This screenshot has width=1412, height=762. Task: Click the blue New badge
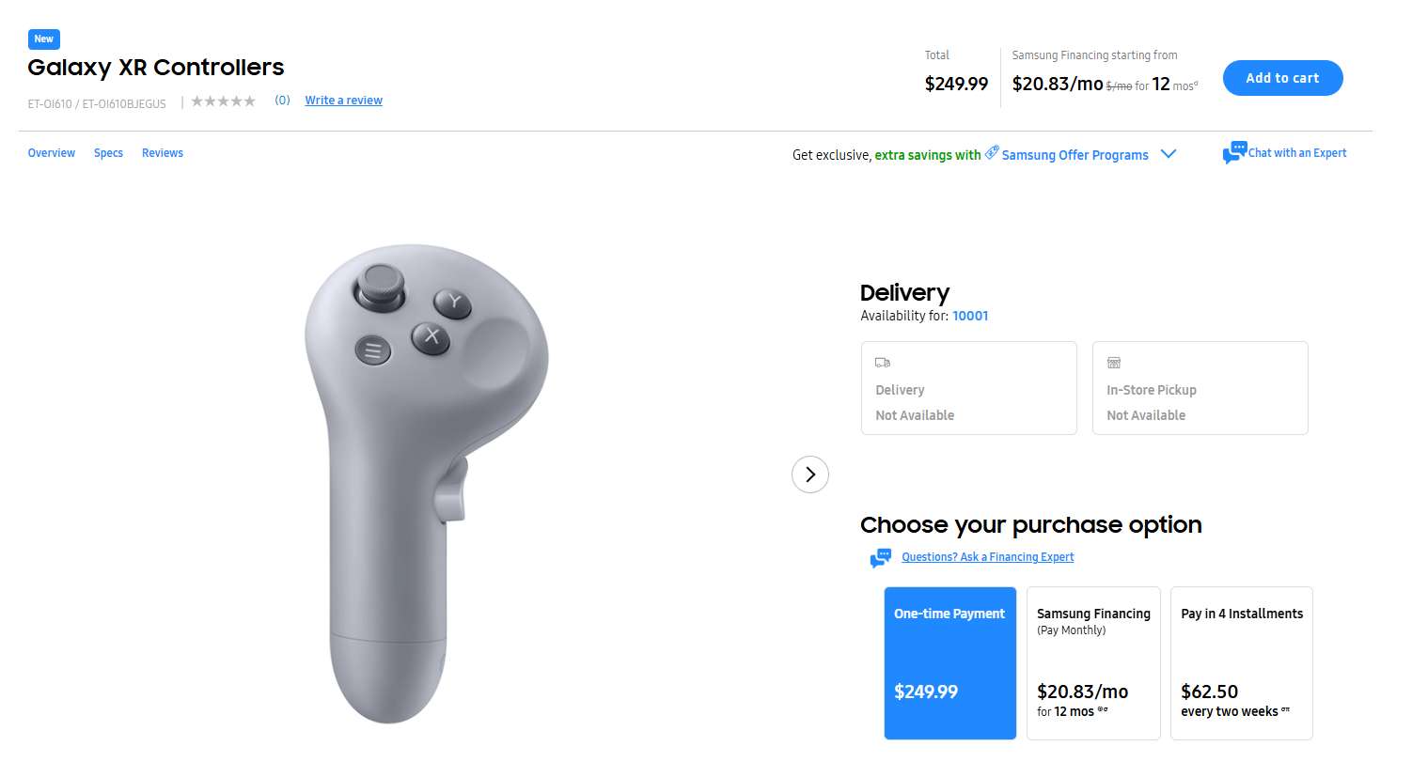point(44,39)
